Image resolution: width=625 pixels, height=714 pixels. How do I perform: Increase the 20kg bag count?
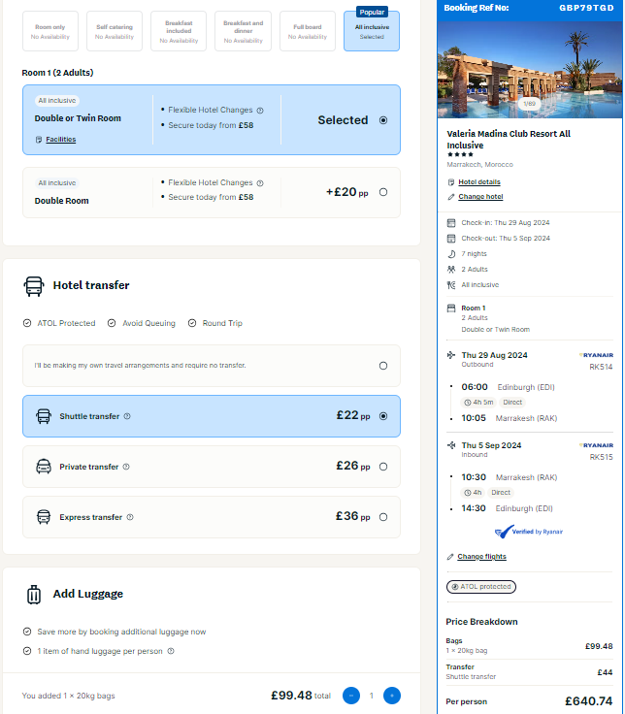point(392,696)
